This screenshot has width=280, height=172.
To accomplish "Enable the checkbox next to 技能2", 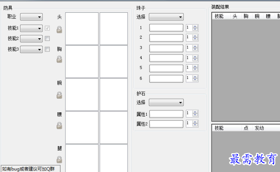I will click(x=47, y=38).
